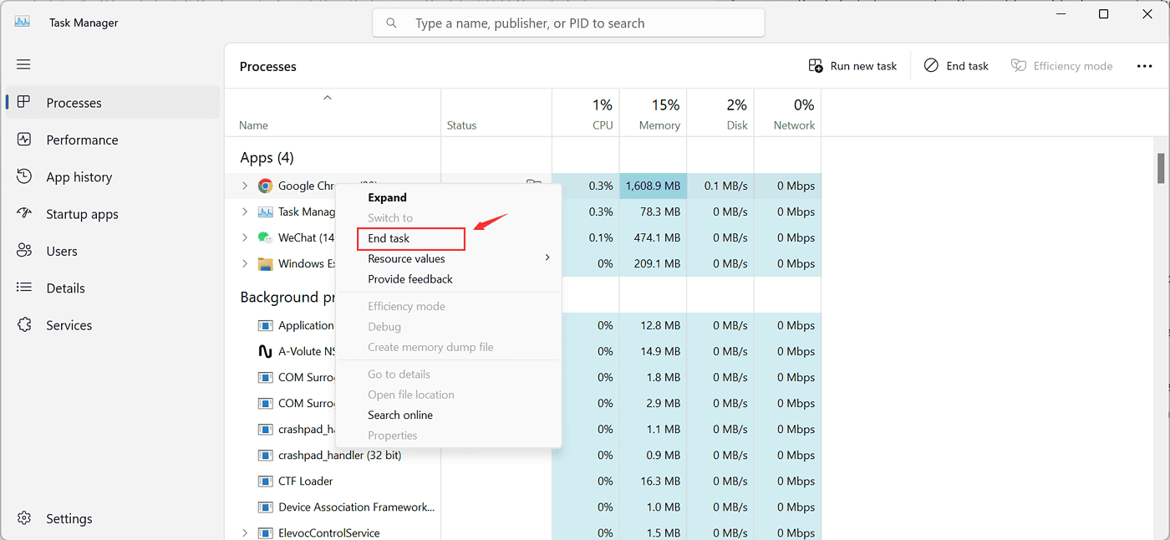Select the CTF Loader process name
This screenshot has height=540, width=1170.
coord(306,481)
